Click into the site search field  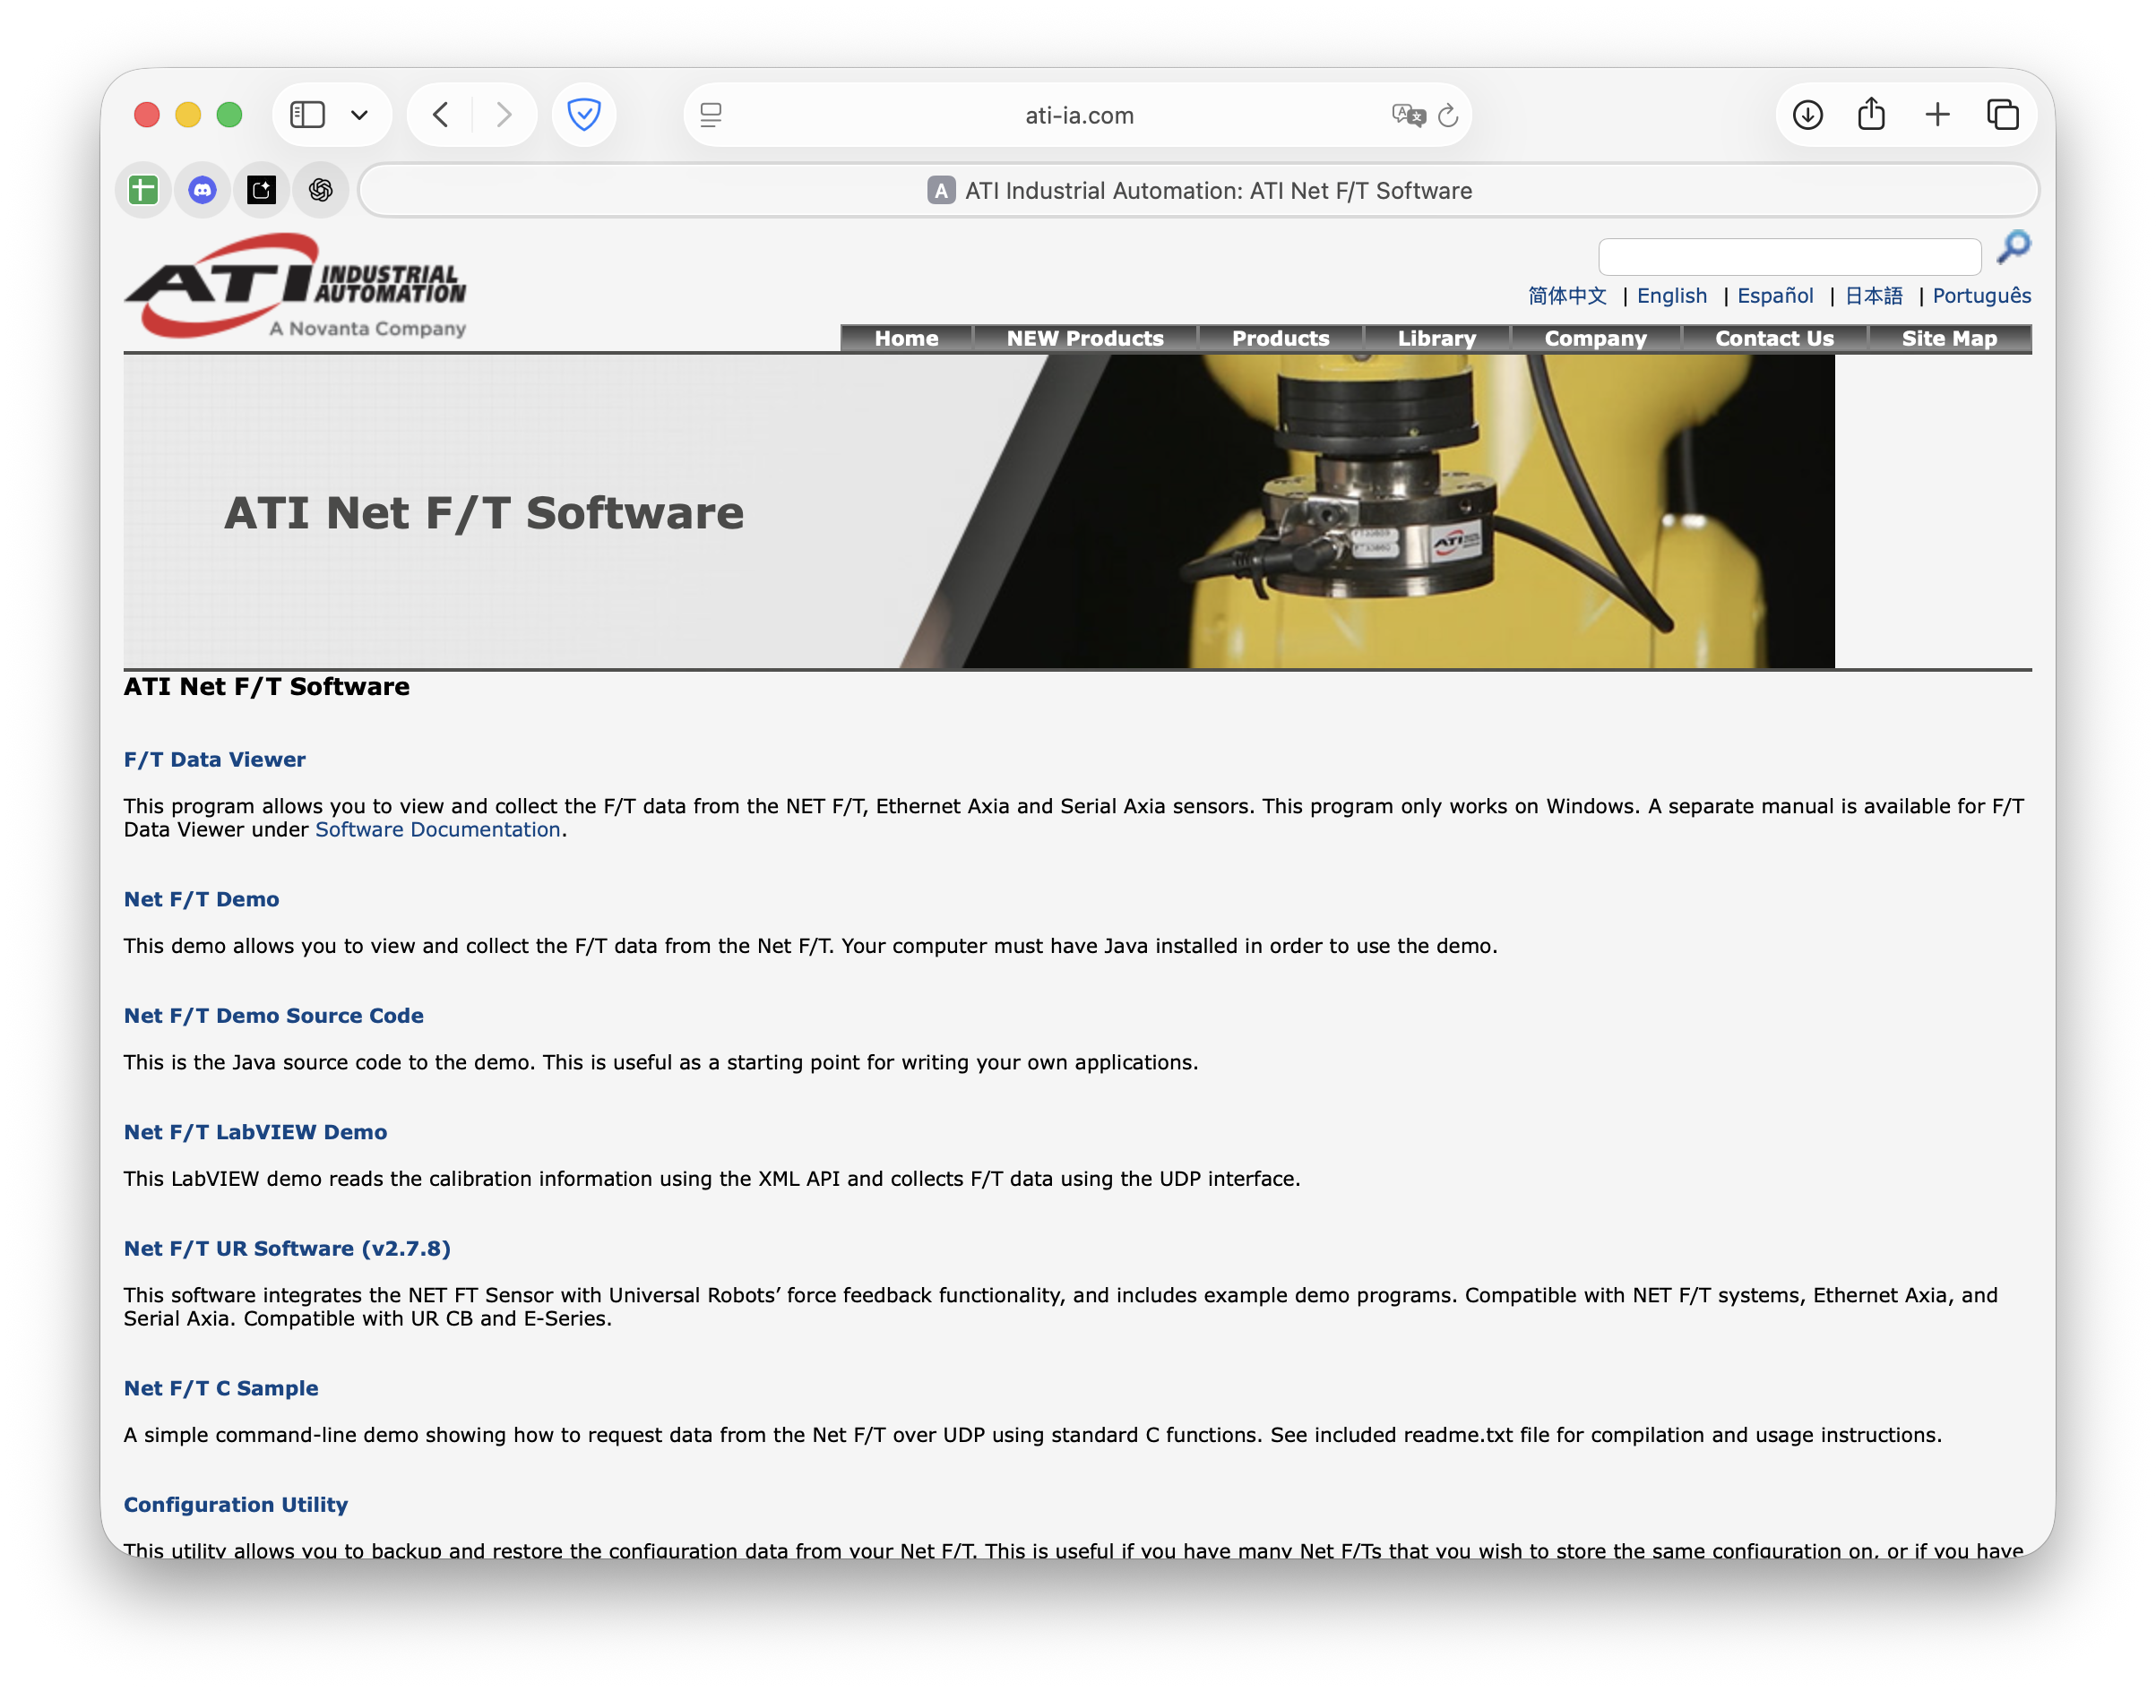pos(1789,257)
